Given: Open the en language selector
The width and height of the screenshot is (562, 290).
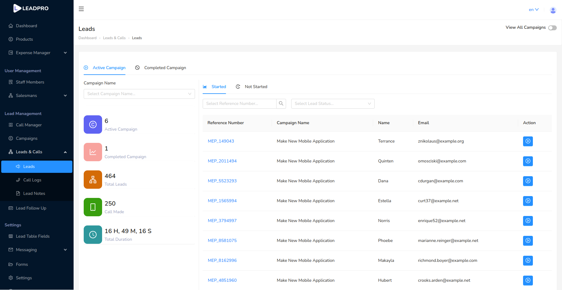Looking at the screenshot, I should click(x=533, y=10).
